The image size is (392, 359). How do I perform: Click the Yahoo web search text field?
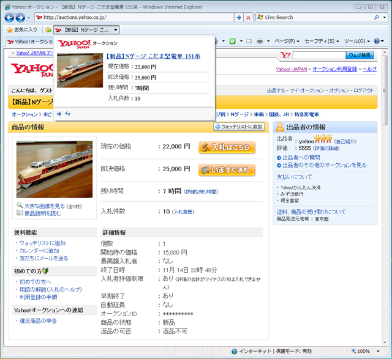(x=319, y=55)
